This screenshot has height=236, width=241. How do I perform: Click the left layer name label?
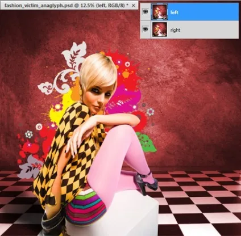coord(174,12)
